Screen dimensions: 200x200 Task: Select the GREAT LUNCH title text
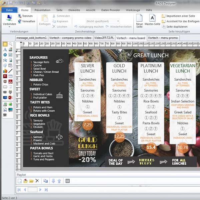151,55
